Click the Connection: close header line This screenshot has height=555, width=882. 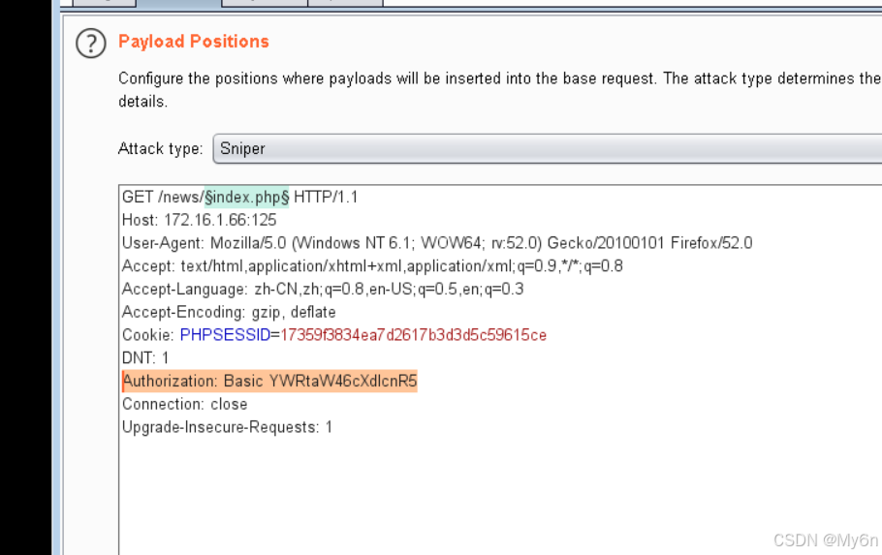(x=184, y=404)
